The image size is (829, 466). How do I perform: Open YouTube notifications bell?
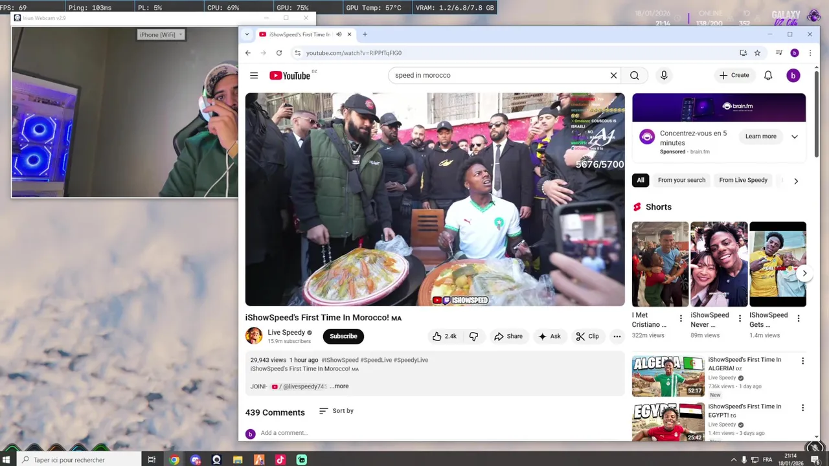click(768, 76)
